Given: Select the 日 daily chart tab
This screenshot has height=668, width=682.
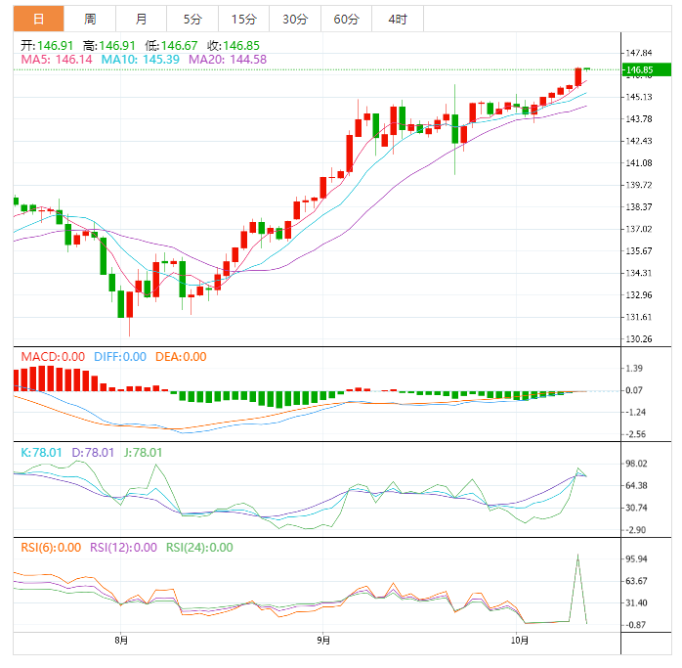Looking at the screenshot, I should click(x=39, y=19).
